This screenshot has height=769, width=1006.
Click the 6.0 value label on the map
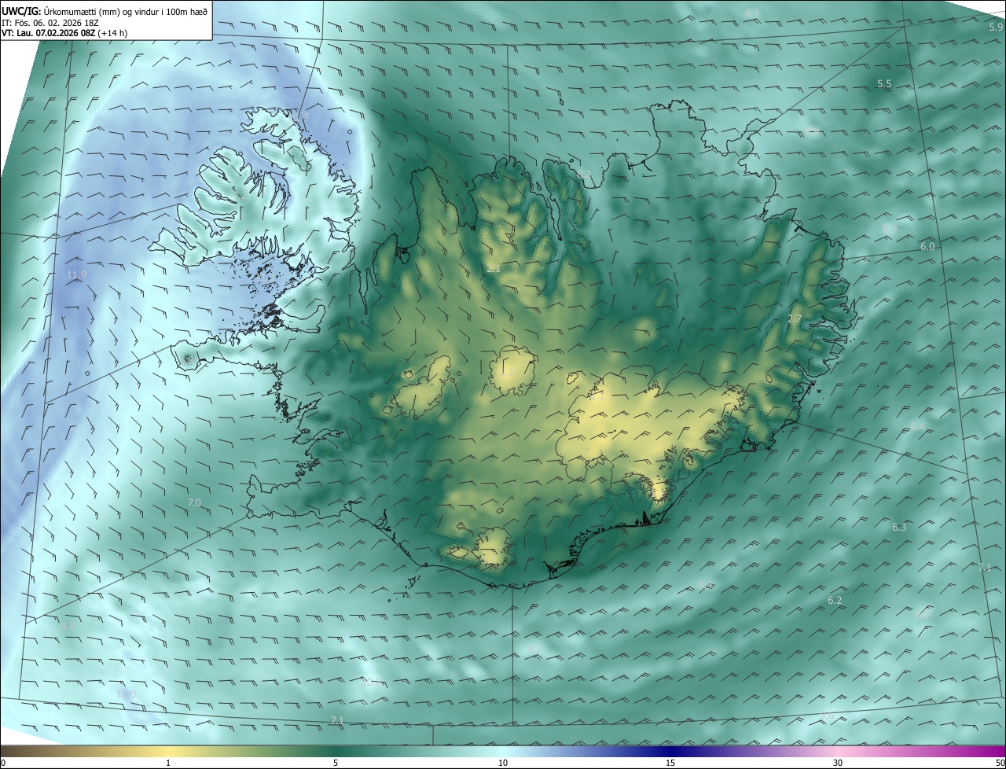pyautogui.click(x=927, y=247)
